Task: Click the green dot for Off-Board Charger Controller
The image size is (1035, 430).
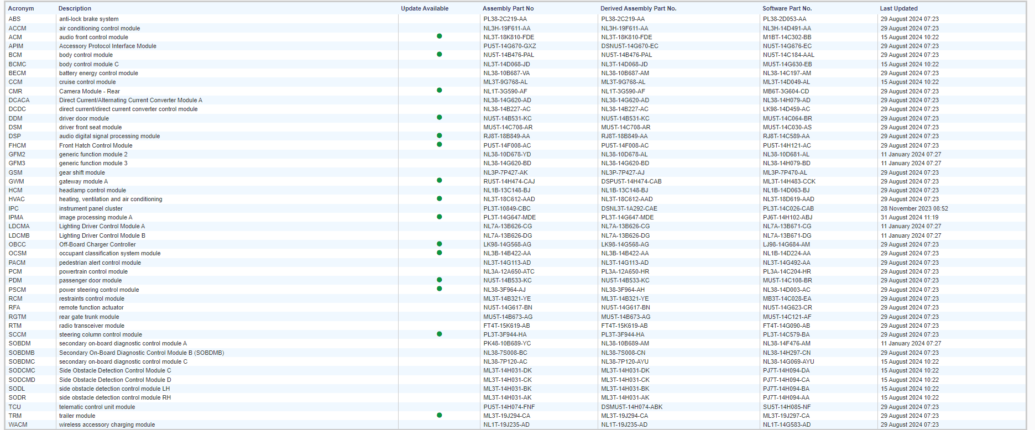Action: [439, 244]
